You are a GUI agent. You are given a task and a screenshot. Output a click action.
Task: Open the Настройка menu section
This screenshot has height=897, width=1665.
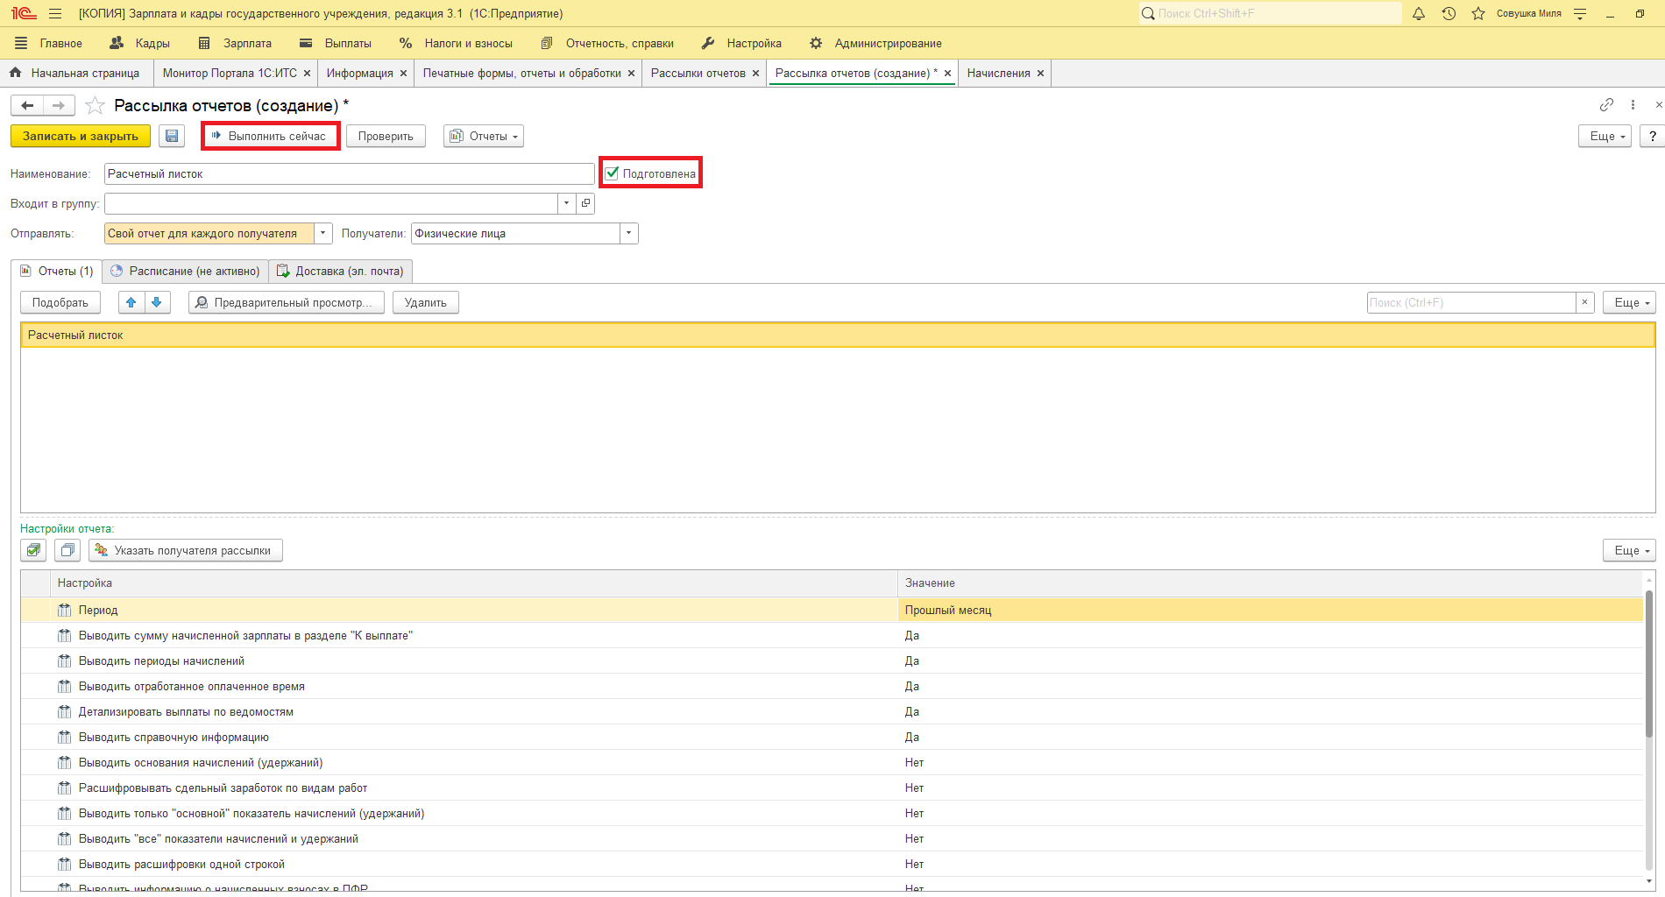pyautogui.click(x=741, y=43)
